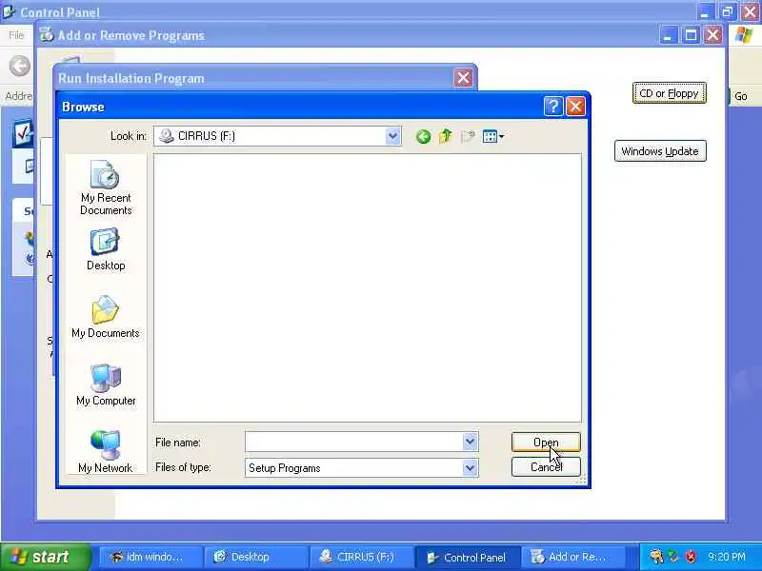Open the View Menu icon in Browse
Image resolution: width=762 pixels, height=571 pixels.
point(493,136)
